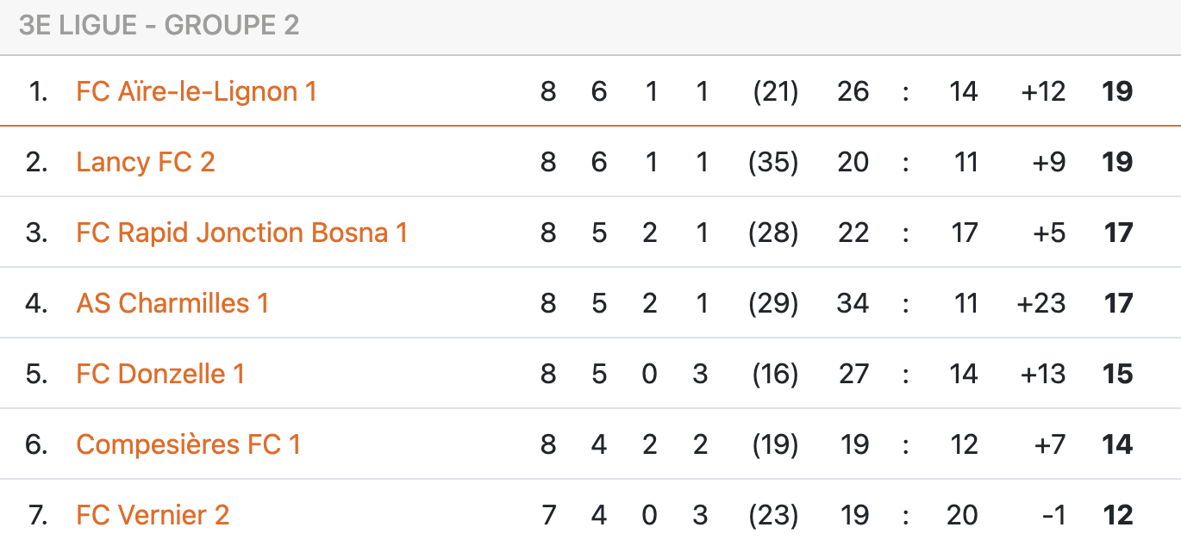The width and height of the screenshot is (1181, 546).
Task: Click rank number 1. beside FC Aïre-le-Lignon
Action: point(38,91)
